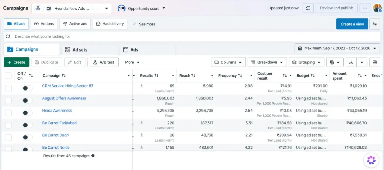Image resolution: width=384 pixels, height=170 pixels.
Task: Tick checkbox for Noida Awareness
Action: tap(8, 113)
